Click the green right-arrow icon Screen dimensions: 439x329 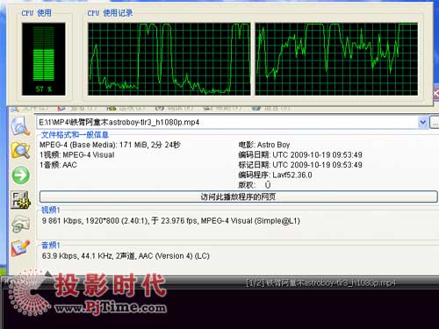(21, 175)
